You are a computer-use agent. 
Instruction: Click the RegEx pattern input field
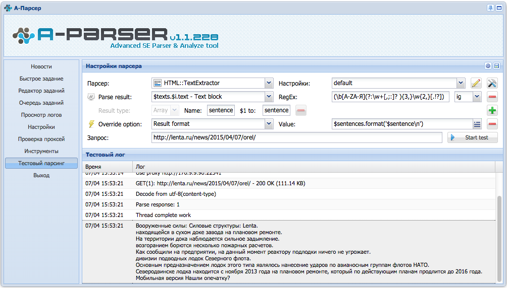click(390, 97)
